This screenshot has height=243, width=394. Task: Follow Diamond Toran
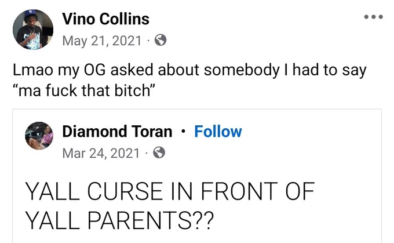tap(218, 132)
